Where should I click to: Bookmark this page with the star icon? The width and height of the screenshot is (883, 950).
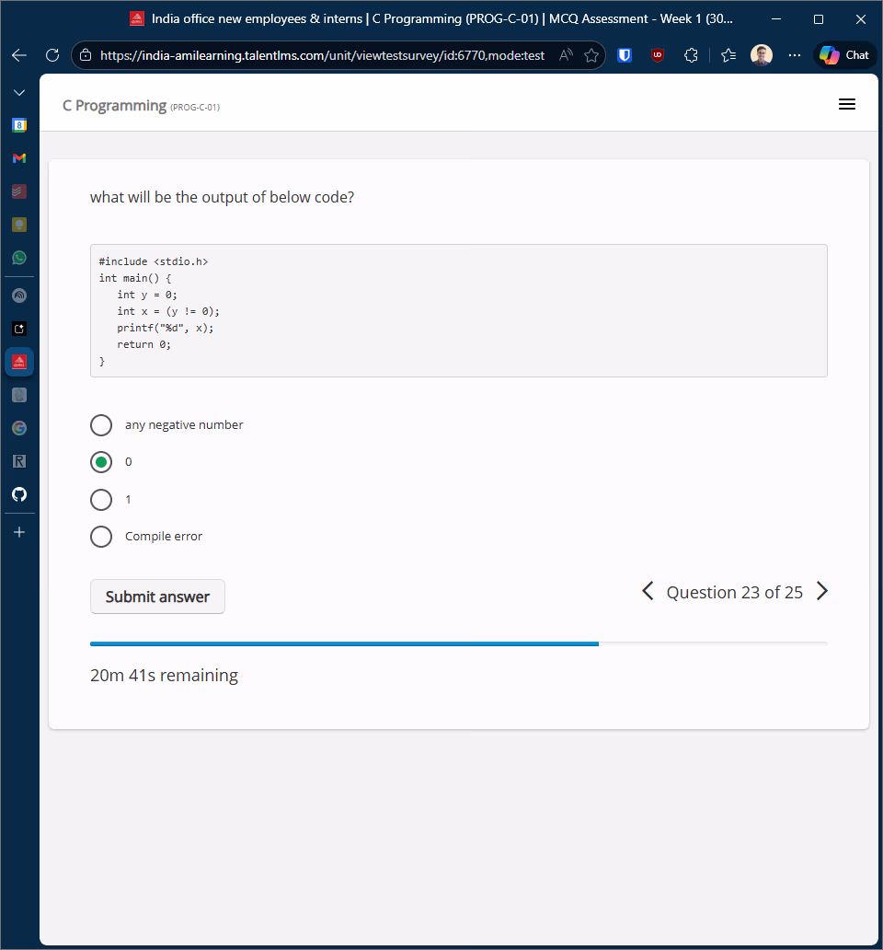(591, 55)
